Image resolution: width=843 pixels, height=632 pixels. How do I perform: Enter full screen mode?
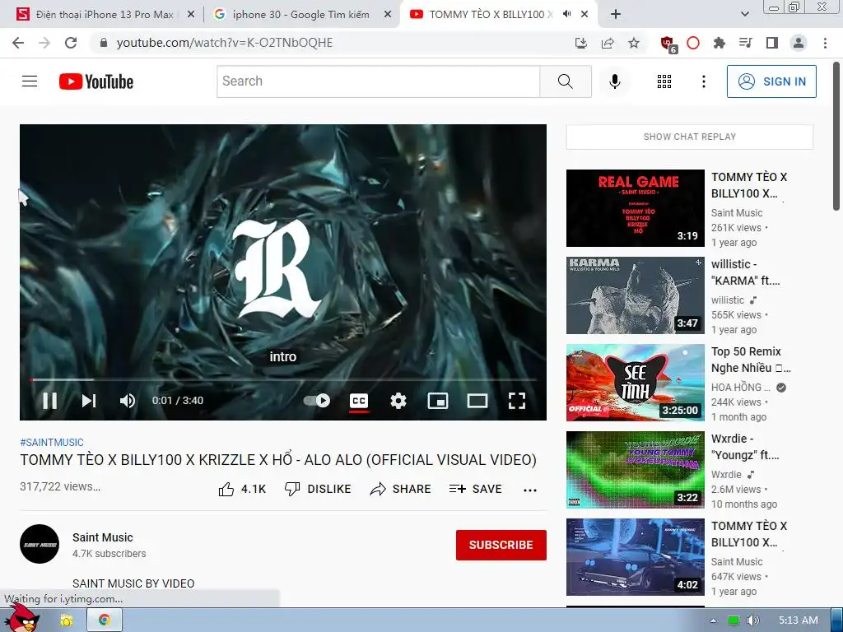(x=517, y=401)
